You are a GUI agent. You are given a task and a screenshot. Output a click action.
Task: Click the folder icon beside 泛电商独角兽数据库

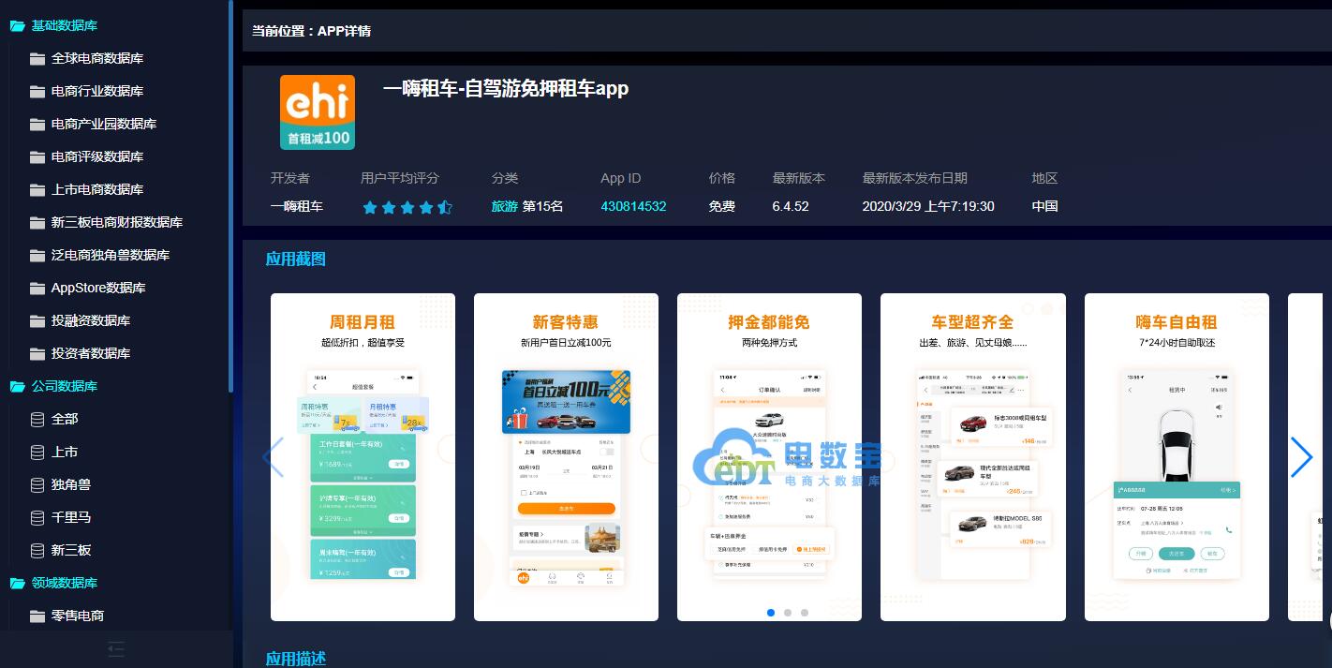tap(37, 256)
